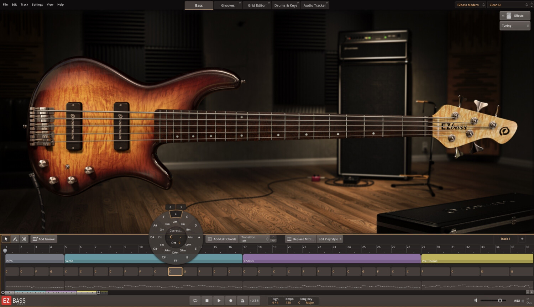The height and width of the screenshot is (307, 534).
Task: Open the Settings menu
Action: coord(37,5)
